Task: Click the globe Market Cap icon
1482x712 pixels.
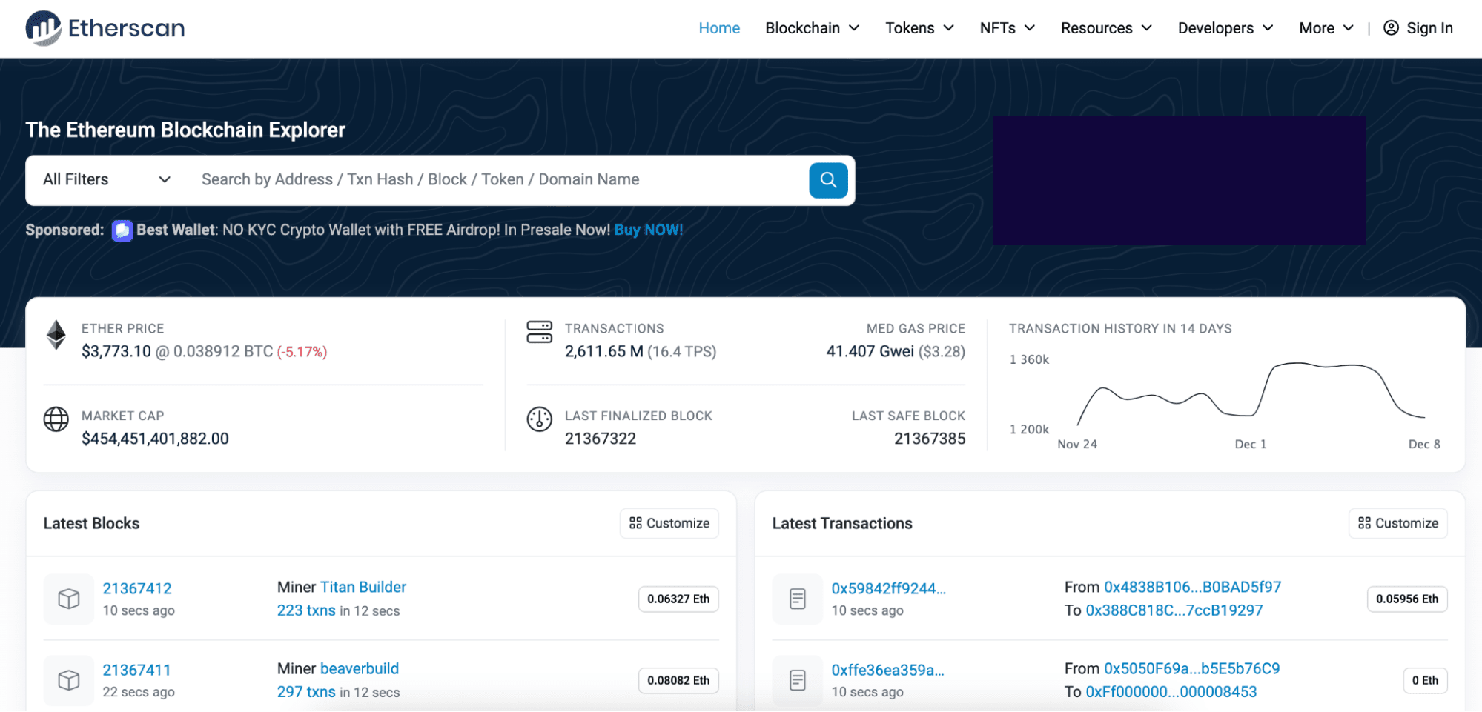Action: click(56, 419)
